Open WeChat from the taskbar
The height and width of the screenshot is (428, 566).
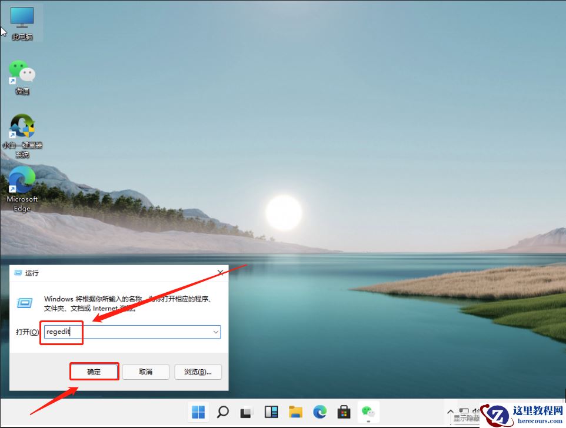point(368,412)
